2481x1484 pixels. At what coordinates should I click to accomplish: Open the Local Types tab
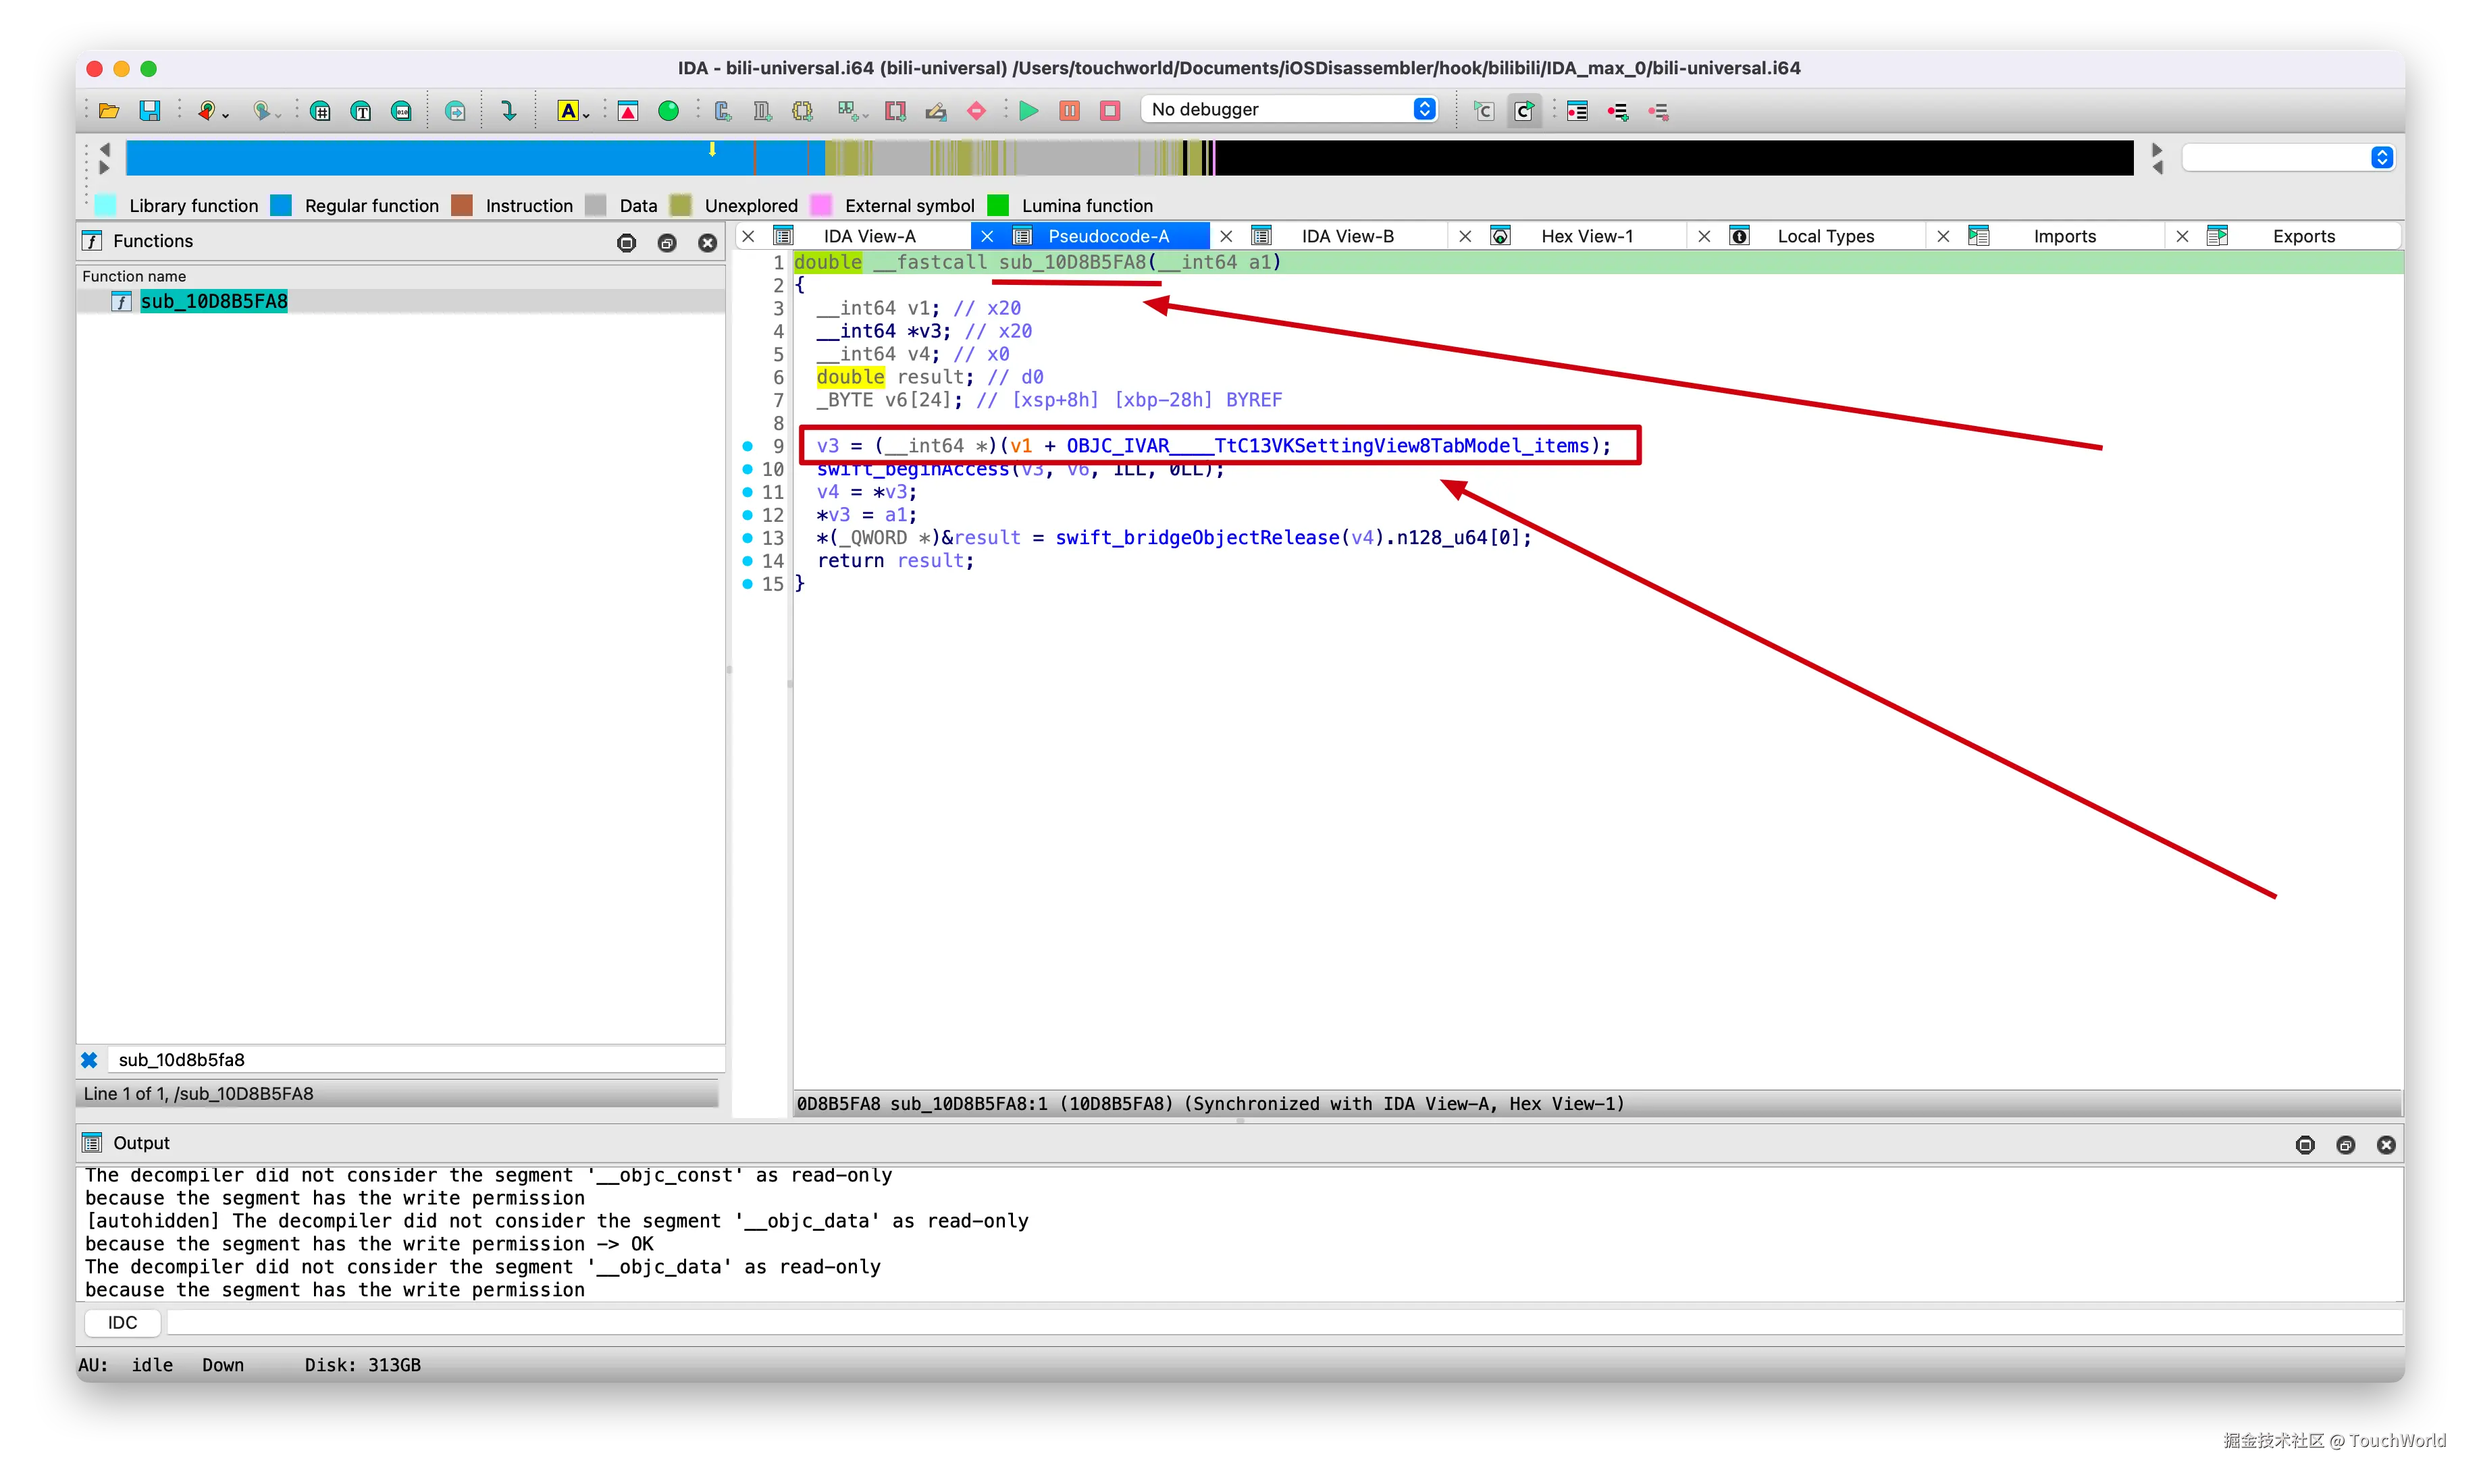pos(1825,236)
